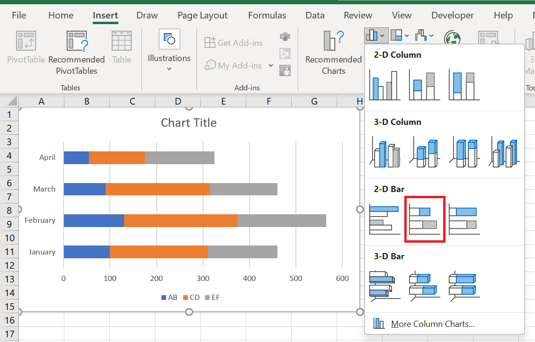Expand the My Add-ins dropdown arrow

point(271,65)
